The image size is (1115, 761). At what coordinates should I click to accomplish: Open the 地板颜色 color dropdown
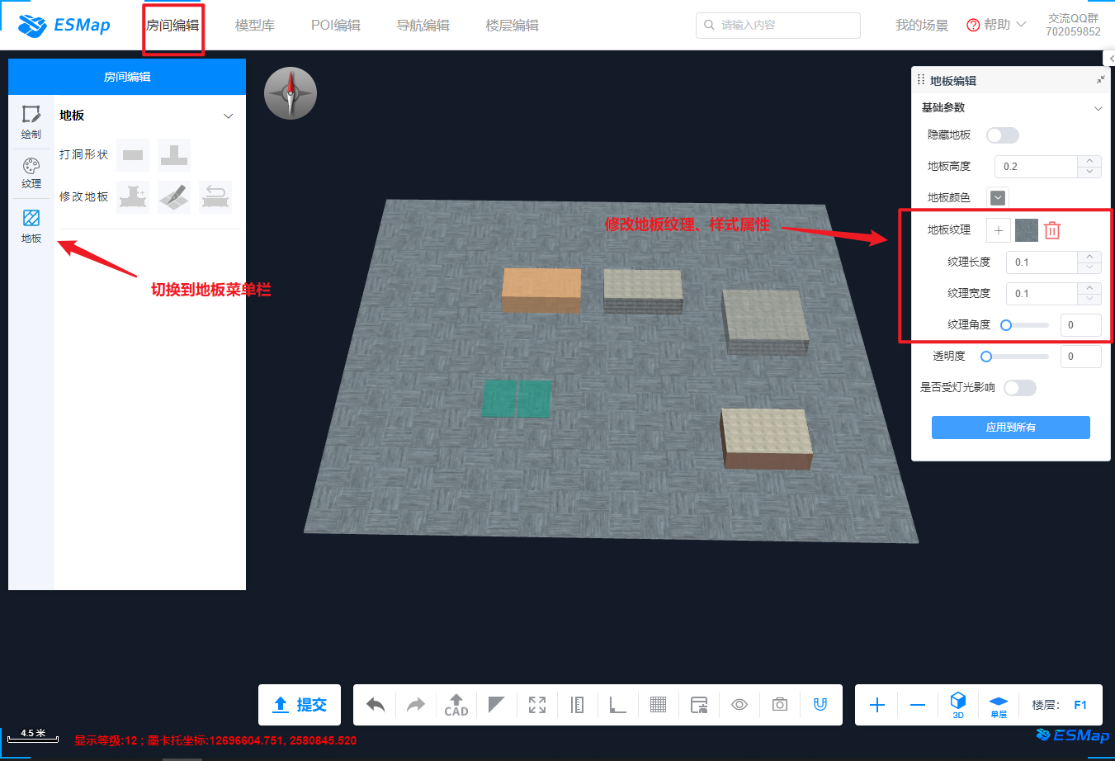coord(998,198)
